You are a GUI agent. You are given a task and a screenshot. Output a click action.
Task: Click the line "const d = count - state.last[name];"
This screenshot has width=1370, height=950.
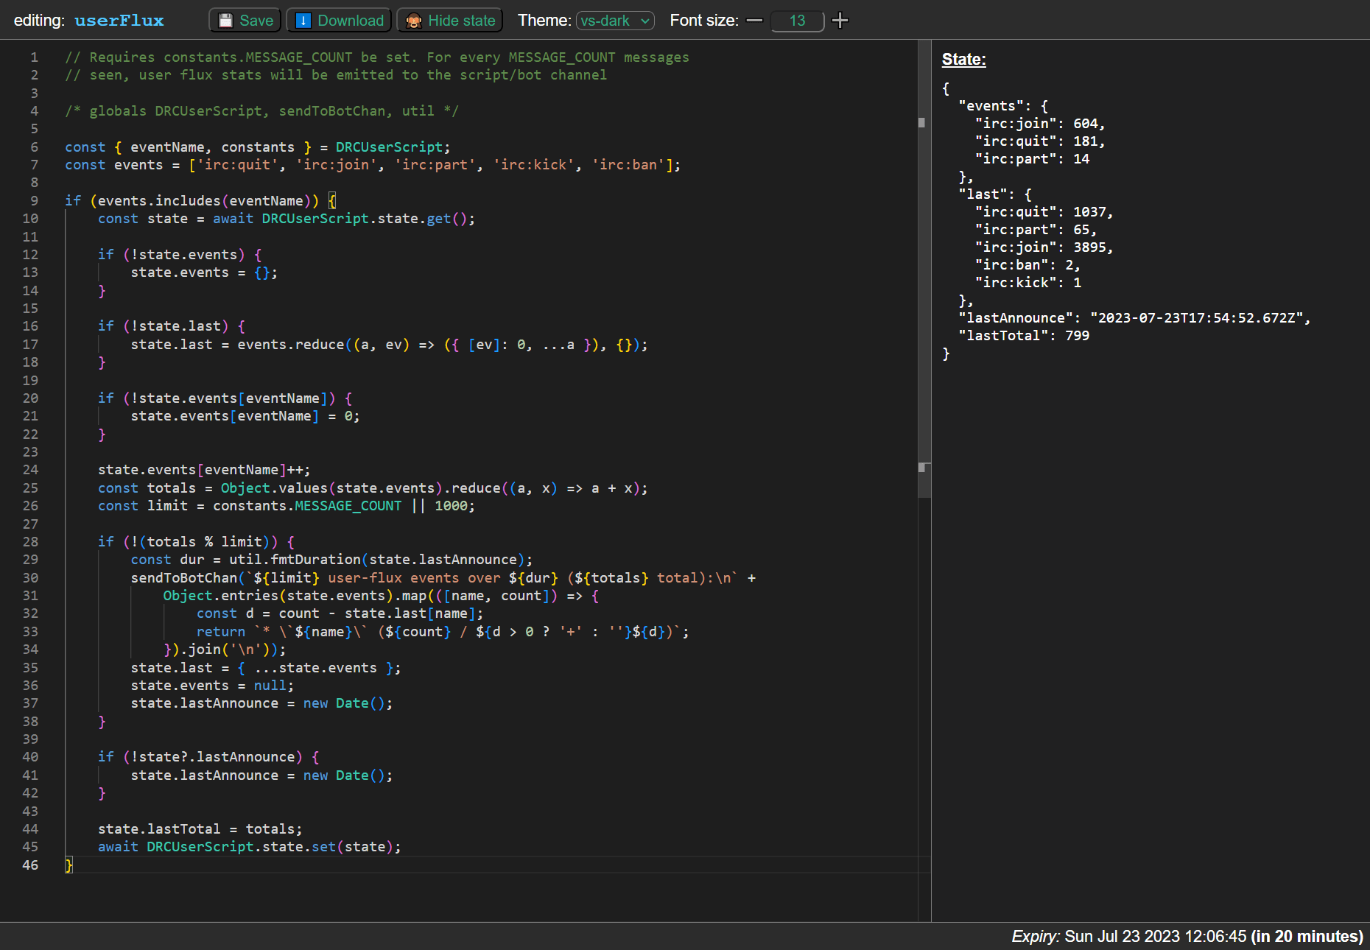340,613
